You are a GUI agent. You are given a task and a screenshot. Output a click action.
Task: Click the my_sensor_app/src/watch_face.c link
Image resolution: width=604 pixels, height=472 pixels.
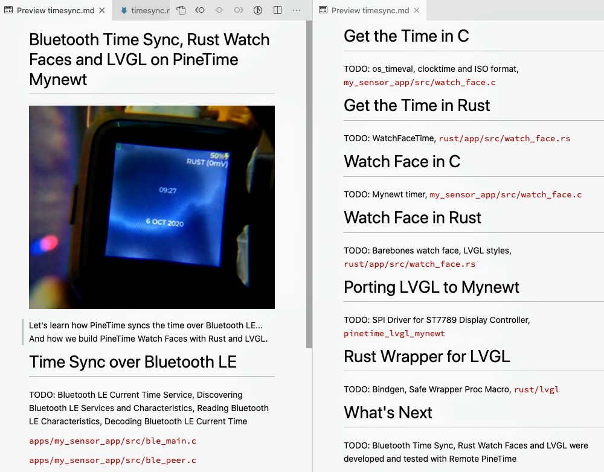[504, 195]
